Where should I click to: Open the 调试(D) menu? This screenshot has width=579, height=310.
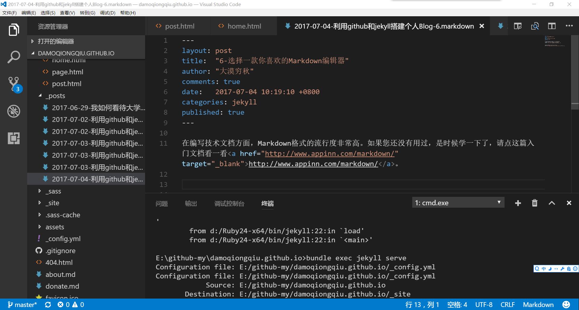point(108,13)
